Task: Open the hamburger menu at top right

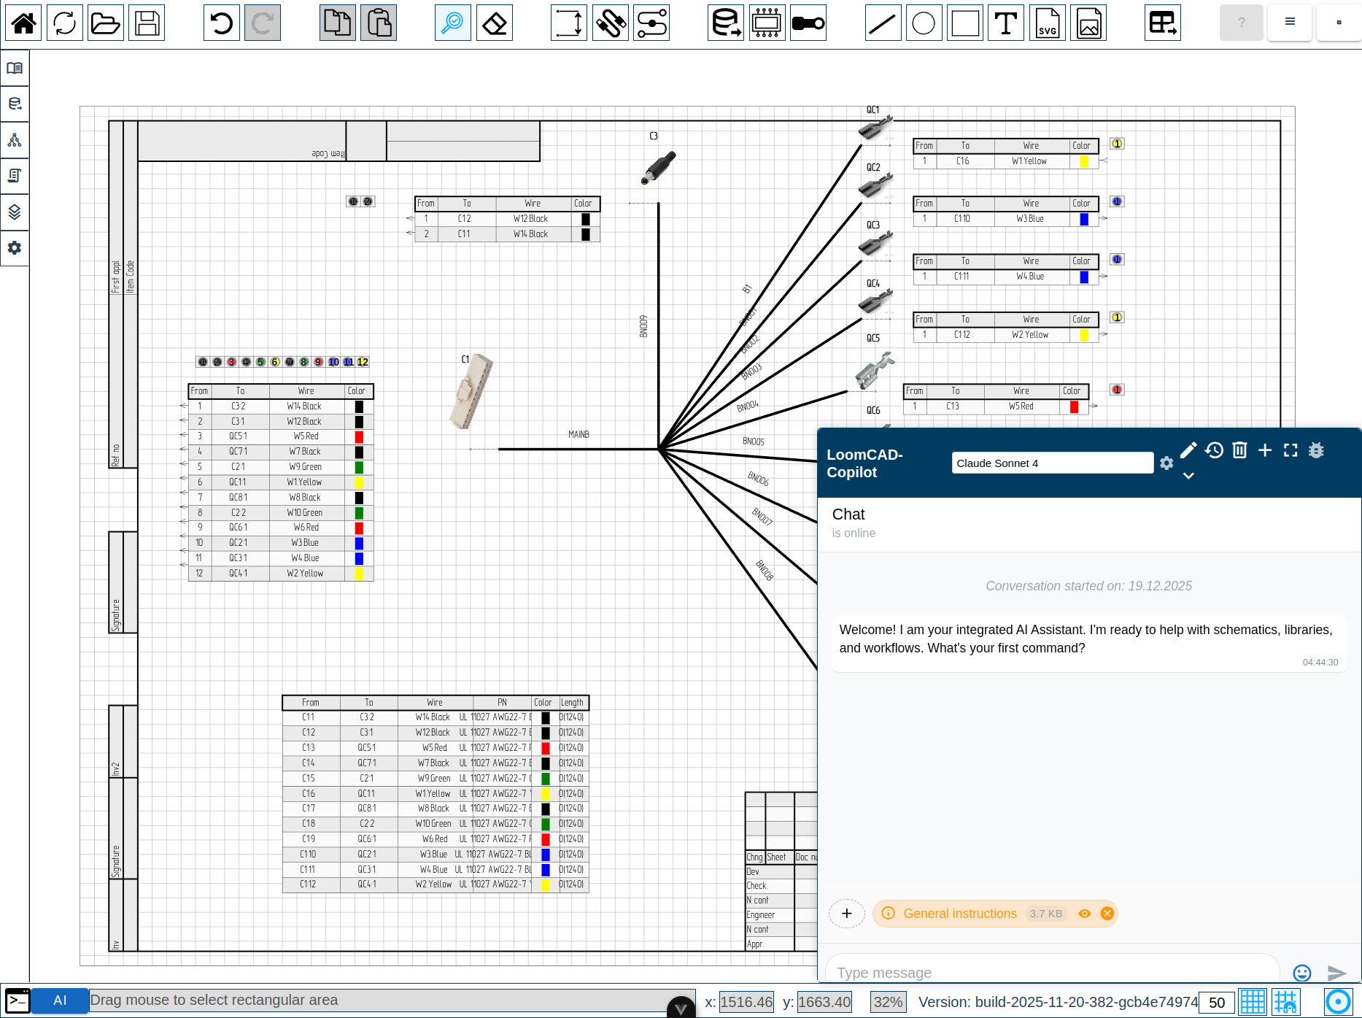Action: click(x=1290, y=22)
